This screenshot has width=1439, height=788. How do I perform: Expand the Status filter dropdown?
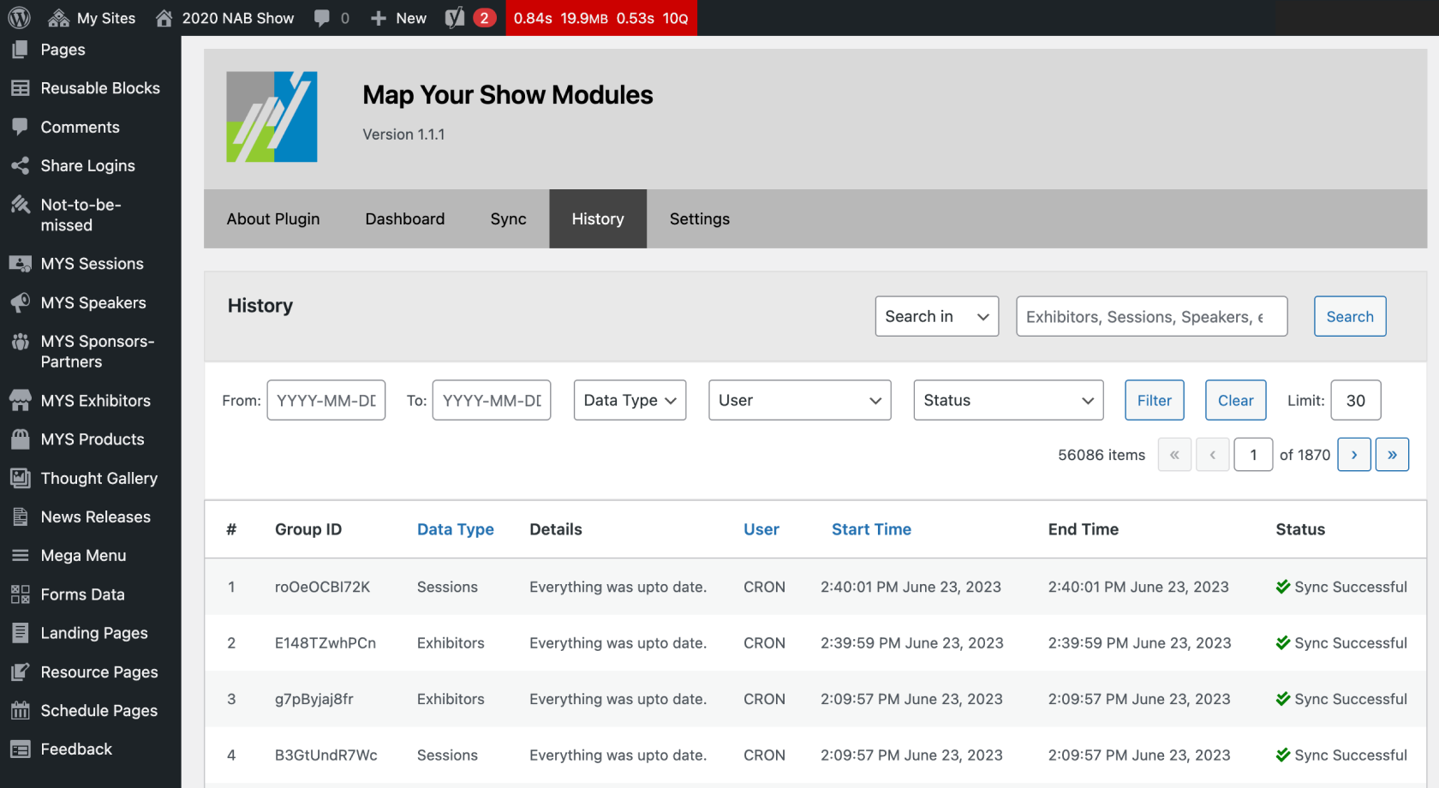tap(1008, 400)
